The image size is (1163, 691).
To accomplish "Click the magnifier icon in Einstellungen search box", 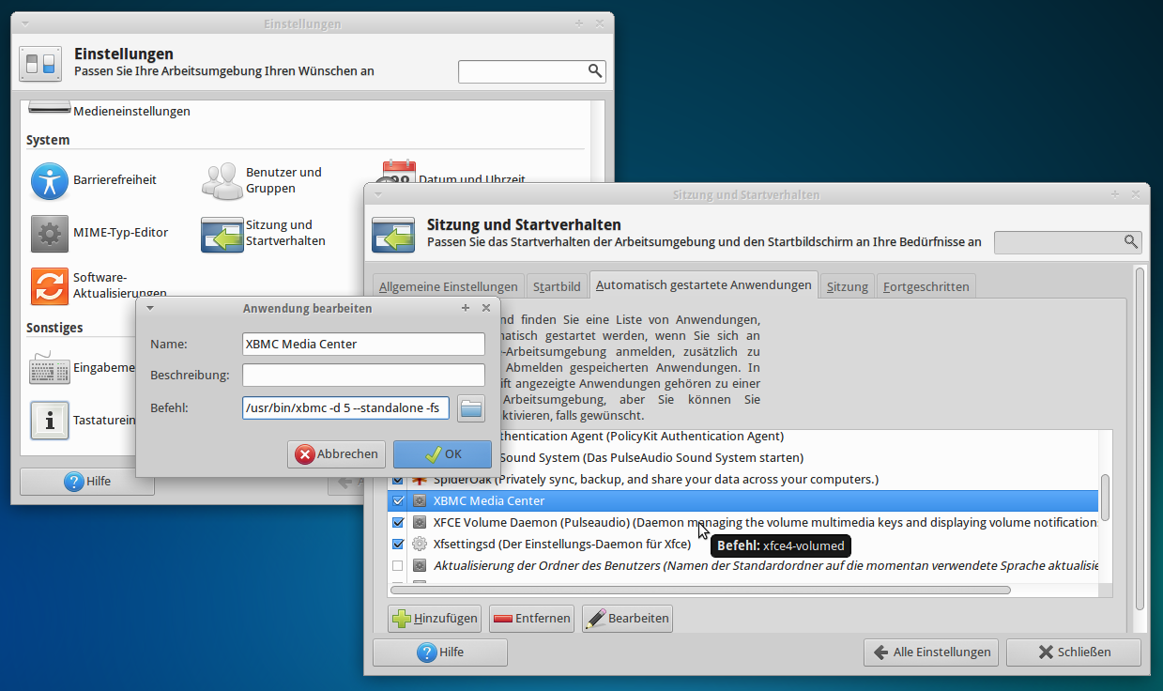I will [595, 71].
